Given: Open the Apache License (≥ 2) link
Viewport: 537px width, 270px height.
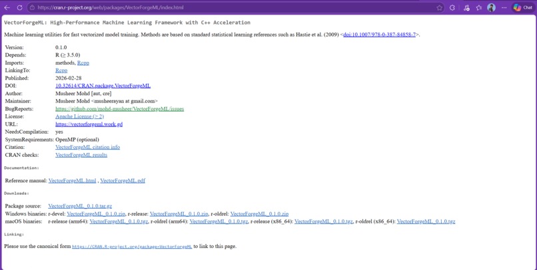Looking at the screenshot, I should [x=79, y=116].
